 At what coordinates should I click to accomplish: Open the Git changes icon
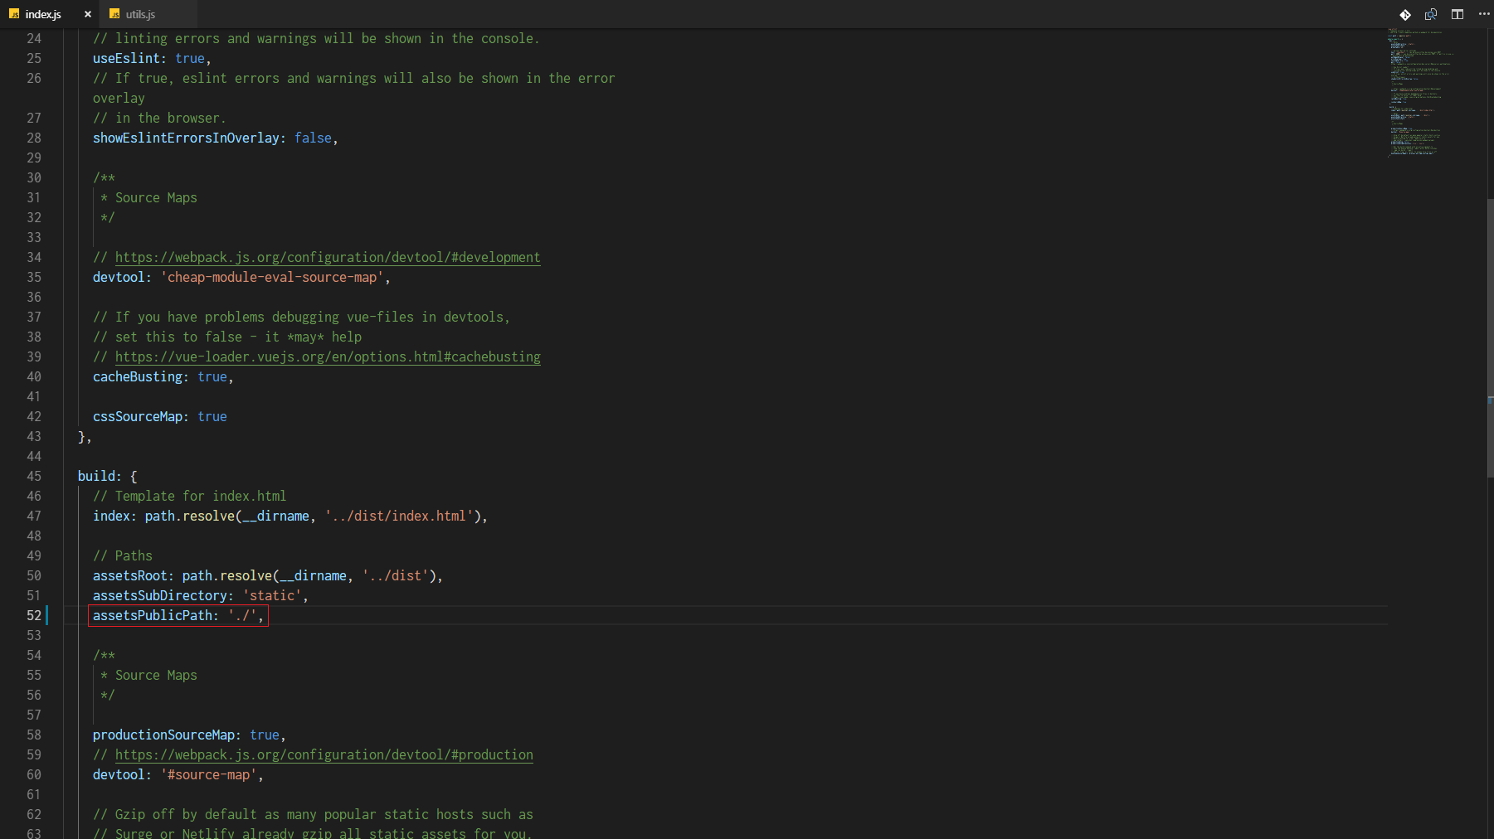(x=1404, y=14)
